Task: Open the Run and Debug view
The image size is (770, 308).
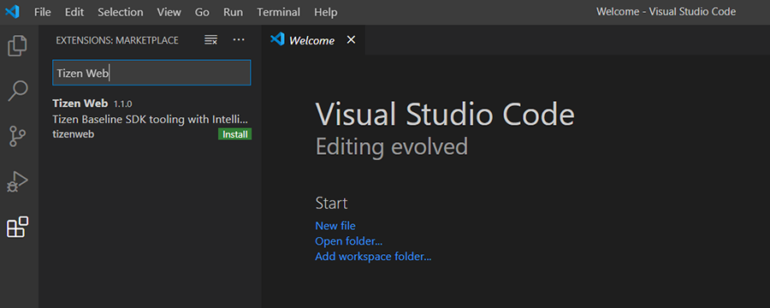Action: coord(18,181)
